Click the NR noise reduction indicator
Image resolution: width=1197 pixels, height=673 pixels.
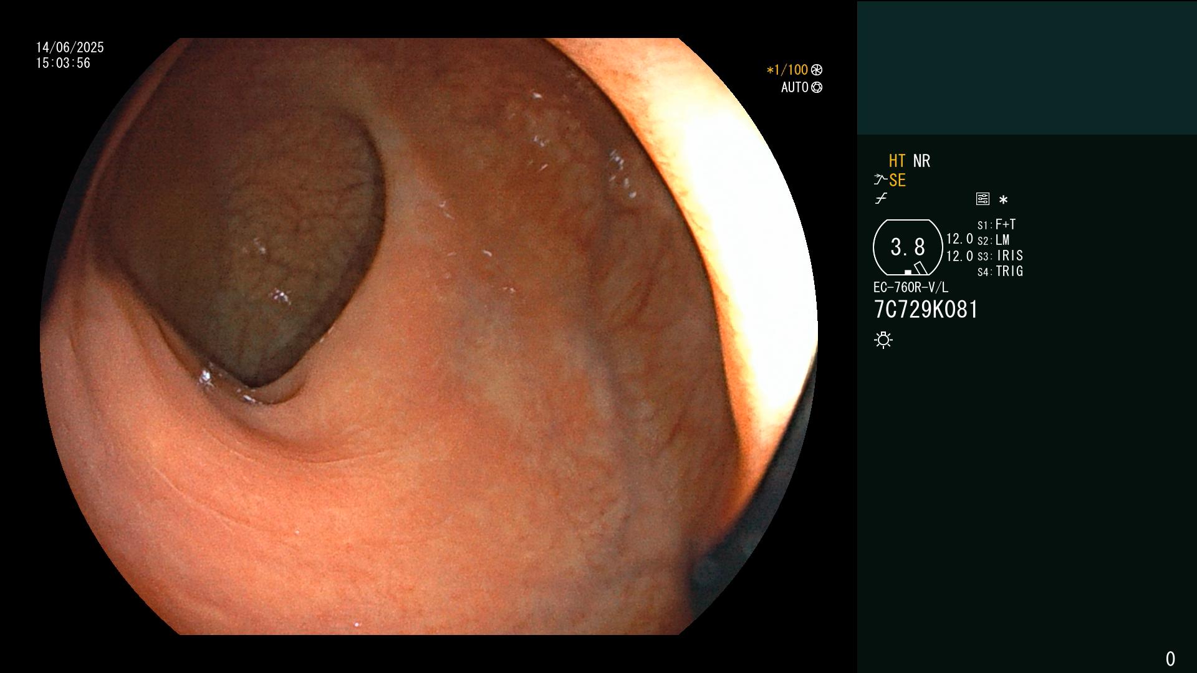click(921, 161)
